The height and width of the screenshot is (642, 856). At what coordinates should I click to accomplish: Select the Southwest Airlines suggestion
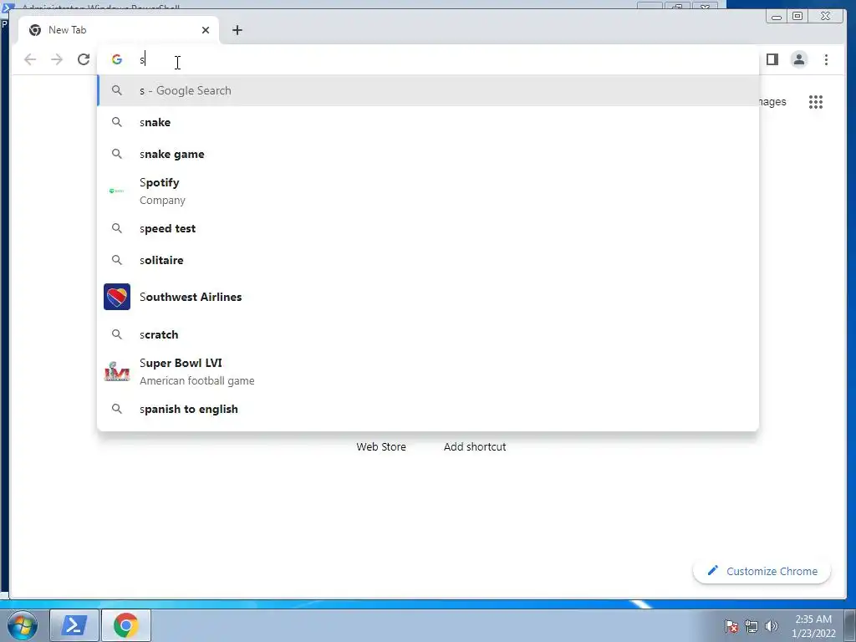(429, 297)
